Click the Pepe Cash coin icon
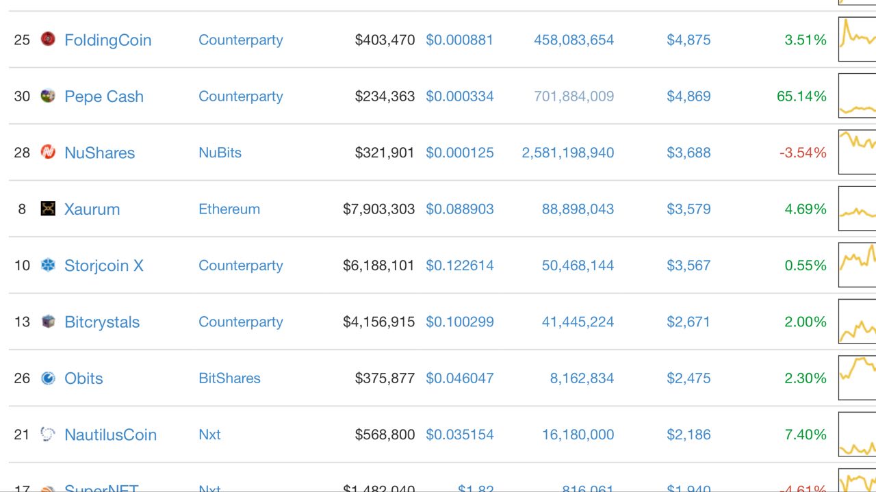 [x=48, y=96]
